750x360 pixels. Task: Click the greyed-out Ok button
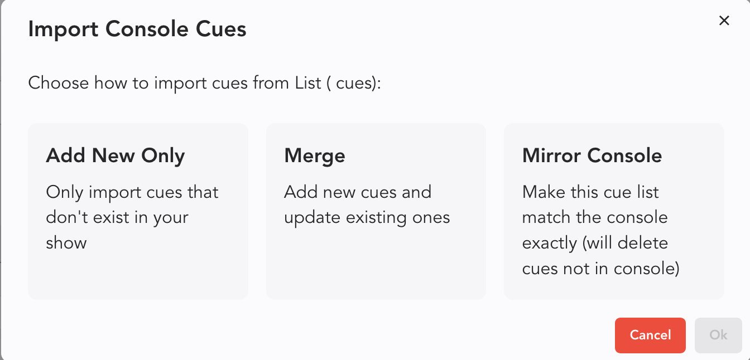[718, 335]
